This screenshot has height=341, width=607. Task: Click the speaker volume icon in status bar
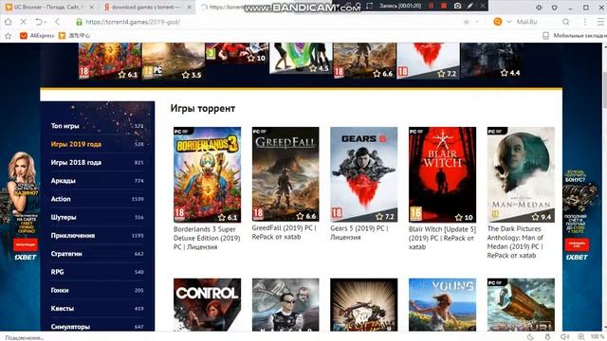click(565, 337)
